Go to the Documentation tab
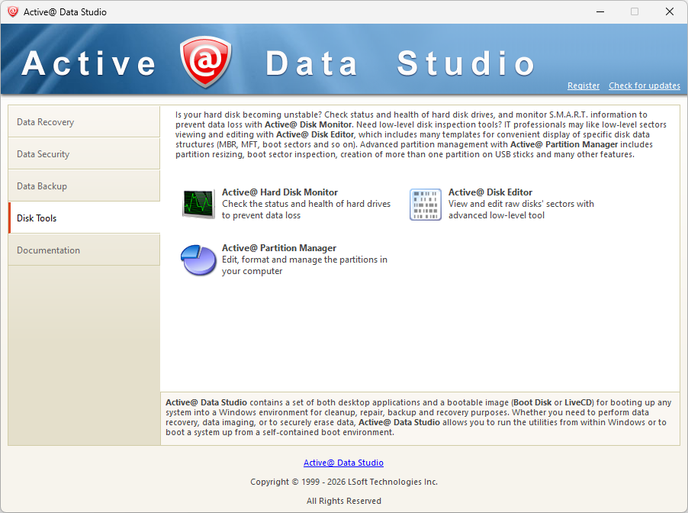Image resolution: width=688 pixels, height=513 pixels. tap(84, 250)
